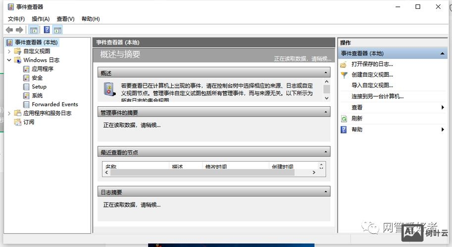
Task: Click the Setup log icon
Action: (26, 87)
